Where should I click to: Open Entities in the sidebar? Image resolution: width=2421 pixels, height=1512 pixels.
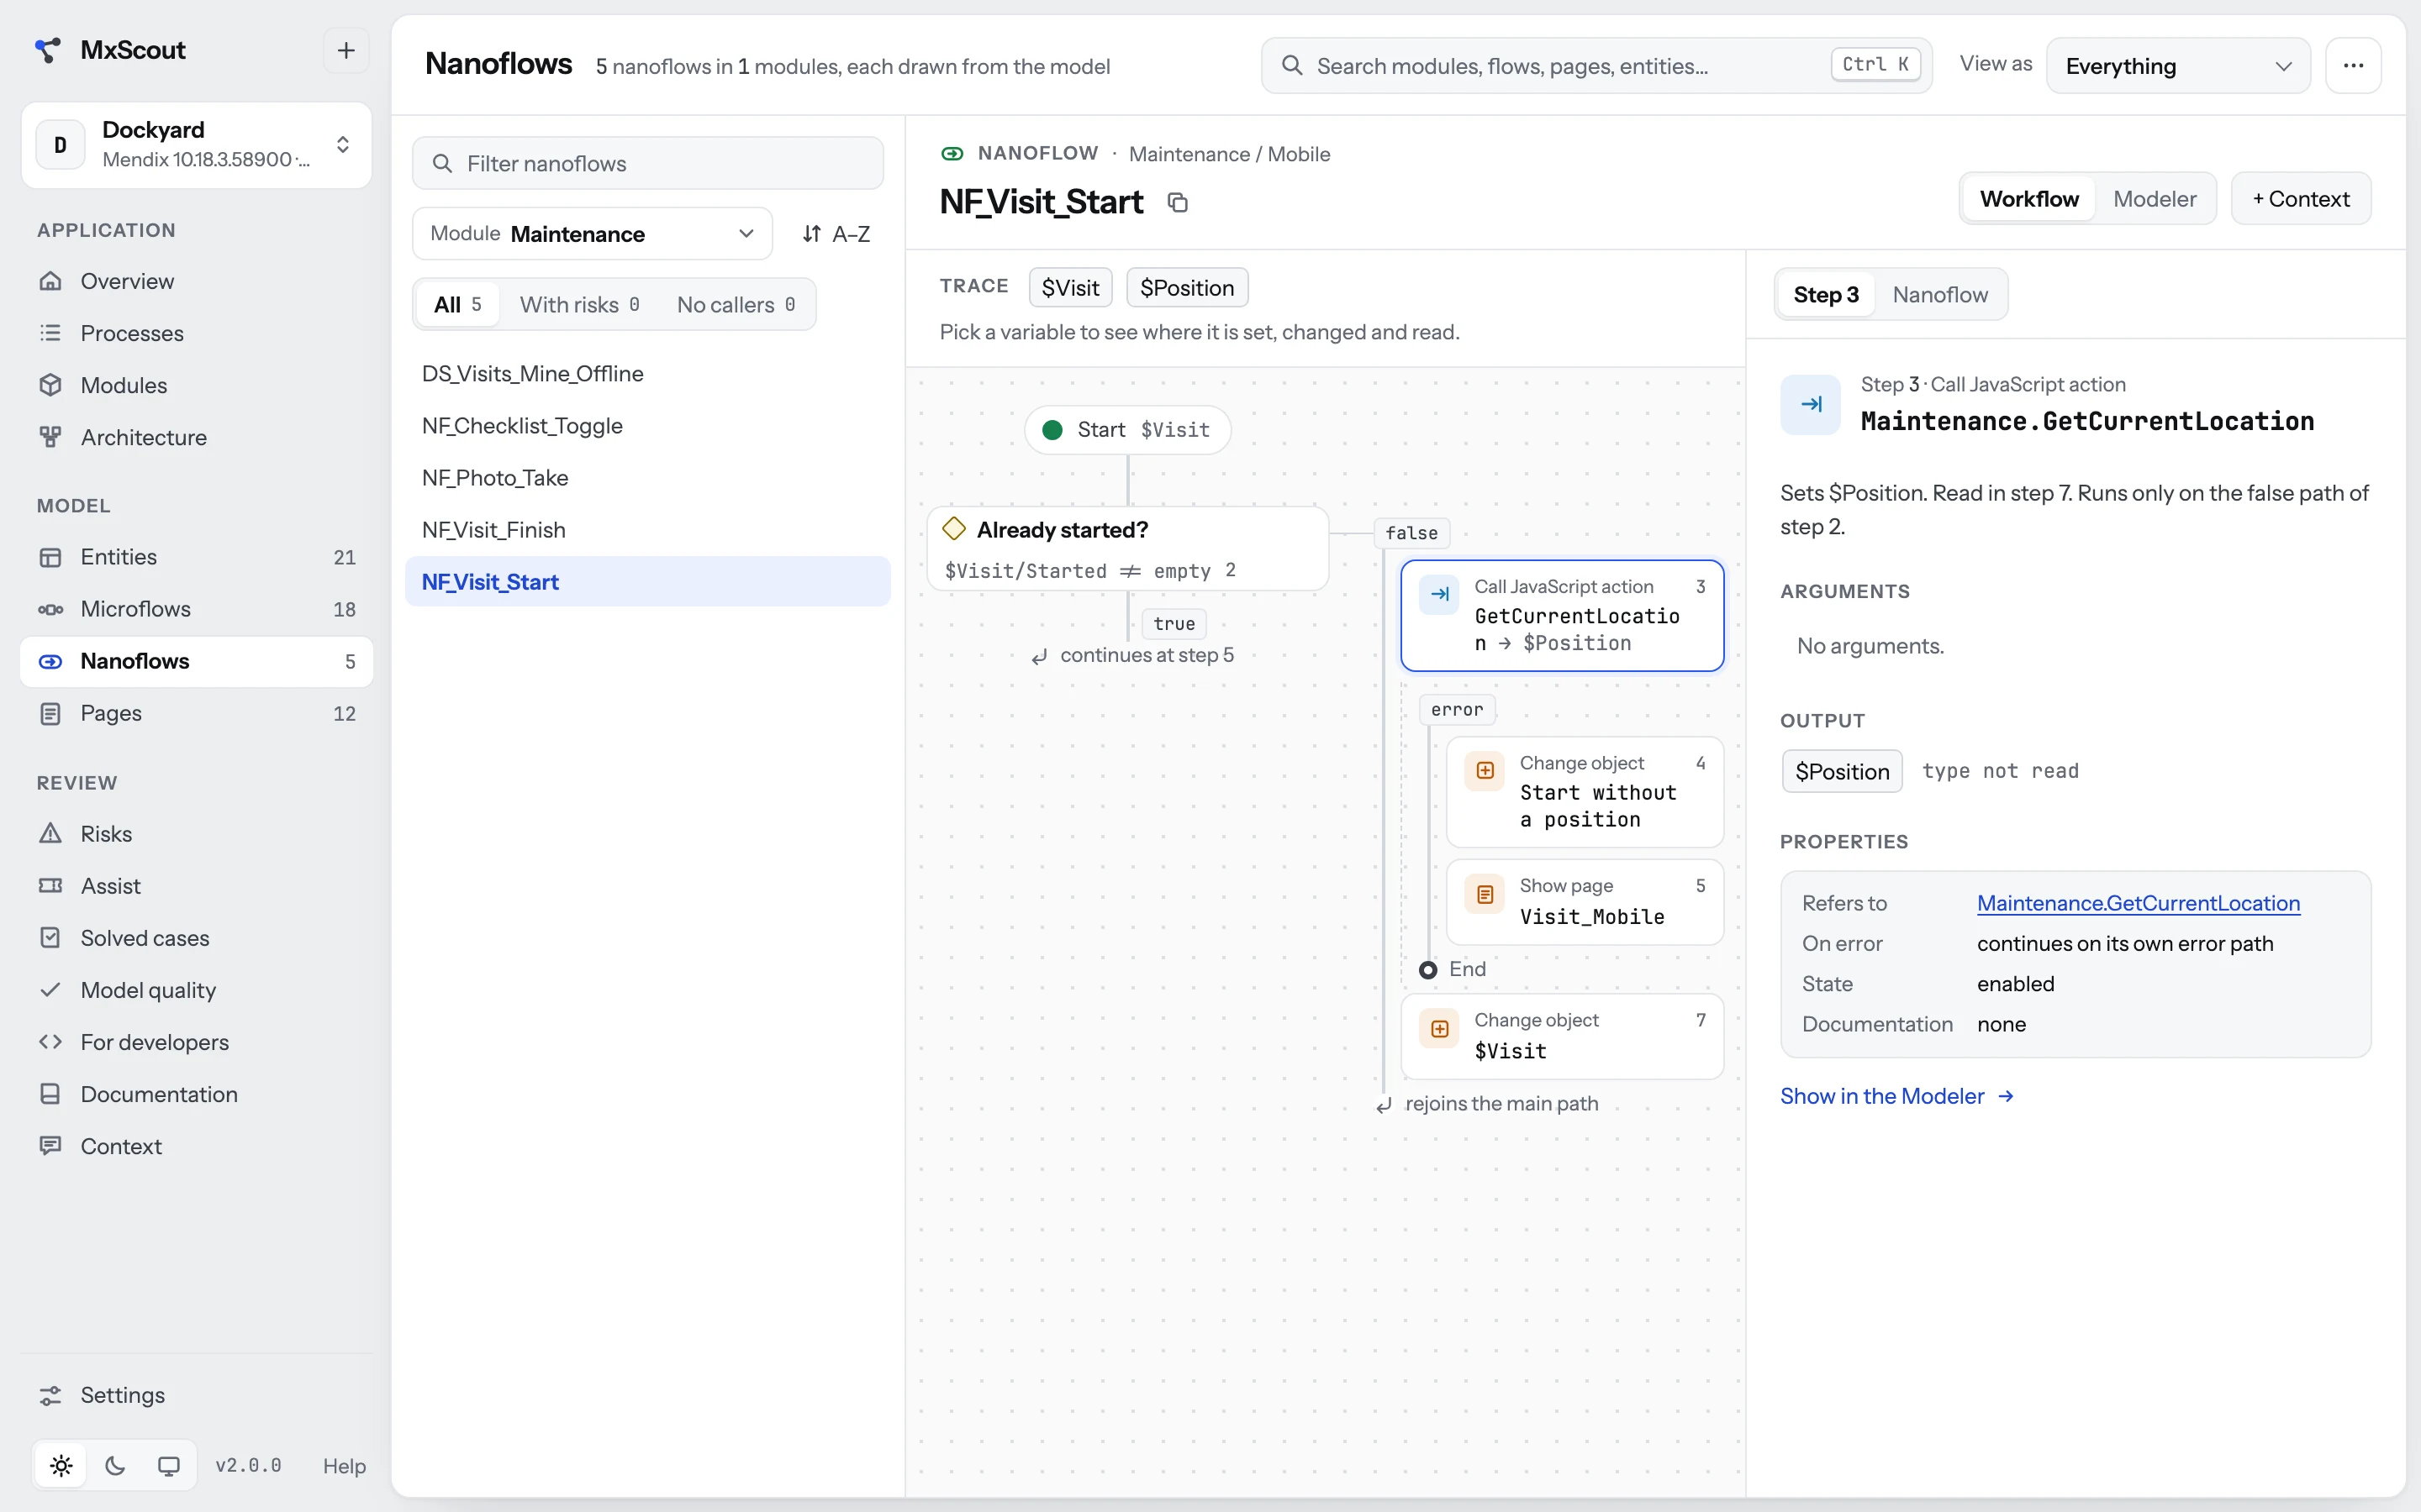coord(196,557)
